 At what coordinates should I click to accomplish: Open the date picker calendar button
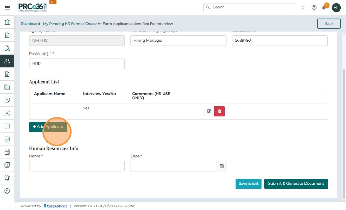tap(222, 166)
